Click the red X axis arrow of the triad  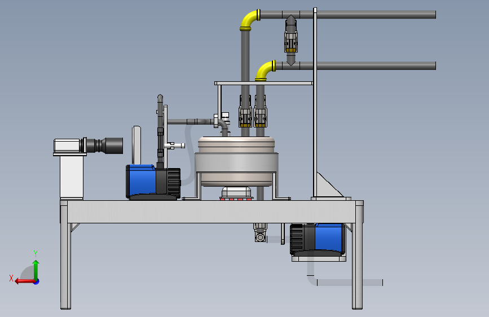(x=25, y=281)
